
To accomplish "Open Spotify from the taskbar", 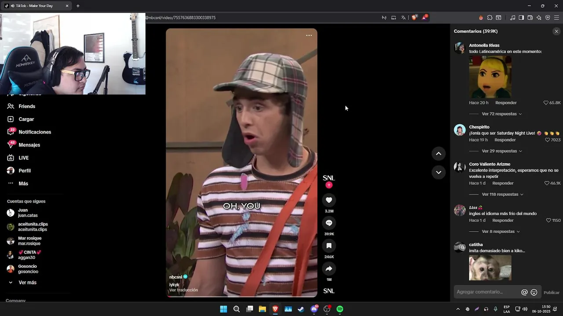I will [x=340, y=309].
